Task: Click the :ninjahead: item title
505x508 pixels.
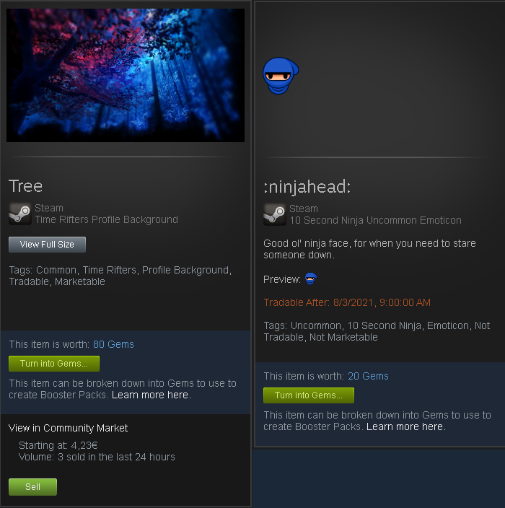Action: [307, 187]
